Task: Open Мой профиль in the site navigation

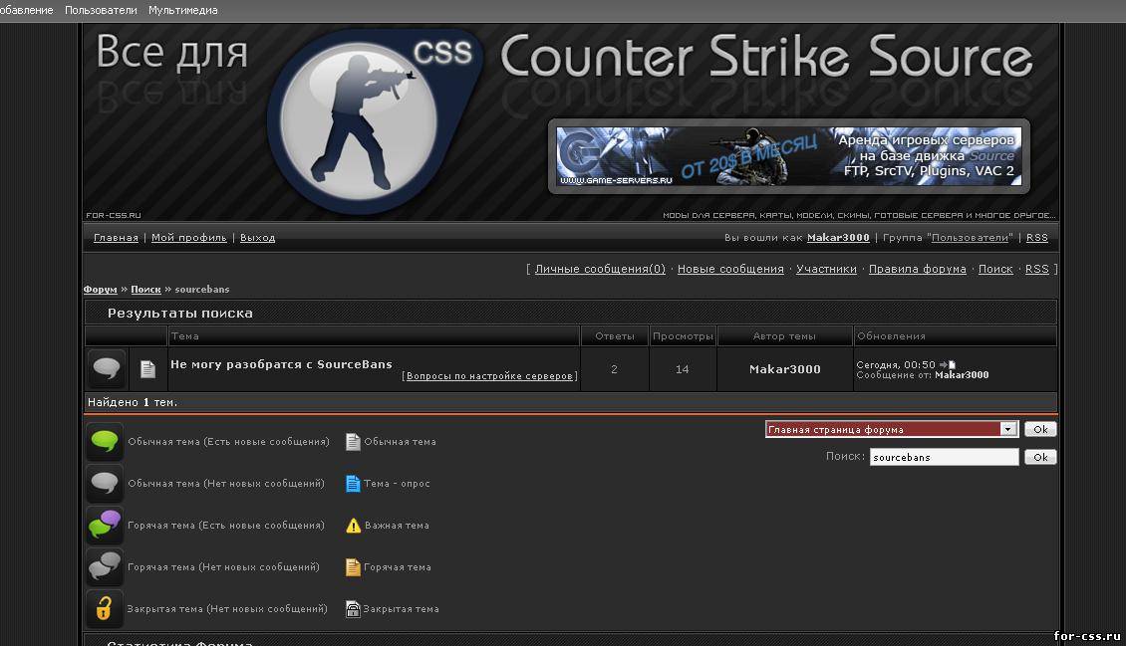Action: click(x=189, y=237)
